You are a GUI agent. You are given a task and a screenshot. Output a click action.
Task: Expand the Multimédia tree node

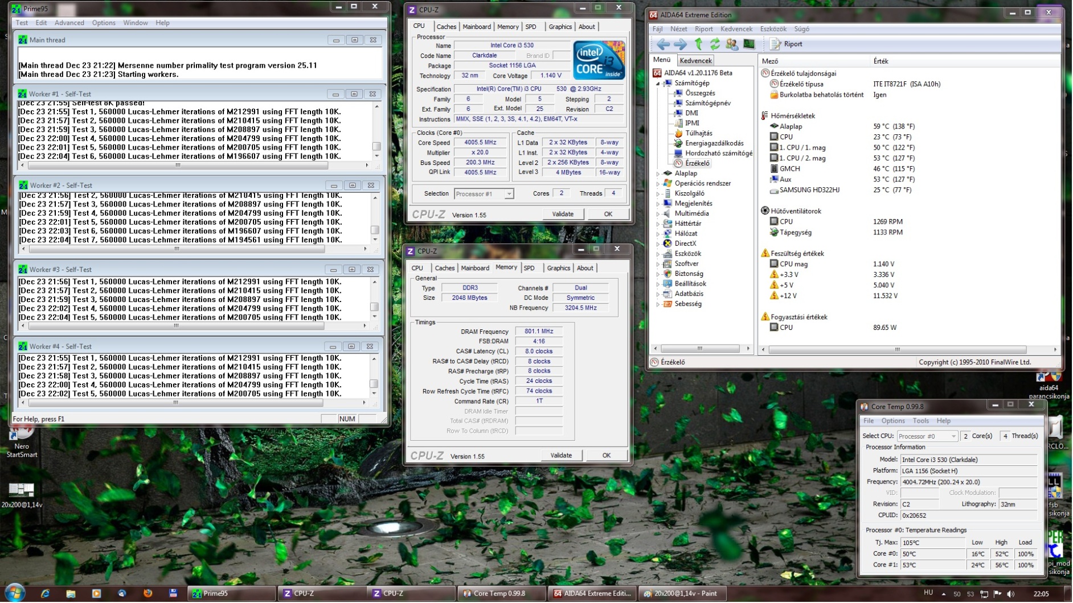[x=658, y=214]
